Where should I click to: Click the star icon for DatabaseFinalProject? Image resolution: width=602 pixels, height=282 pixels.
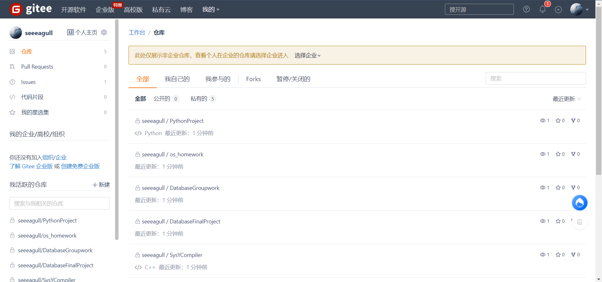(x=558, y=221)
